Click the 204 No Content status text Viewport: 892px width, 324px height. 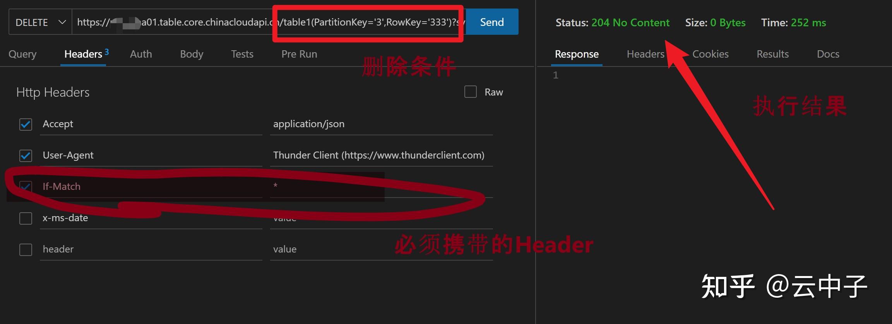click(630, 23)
